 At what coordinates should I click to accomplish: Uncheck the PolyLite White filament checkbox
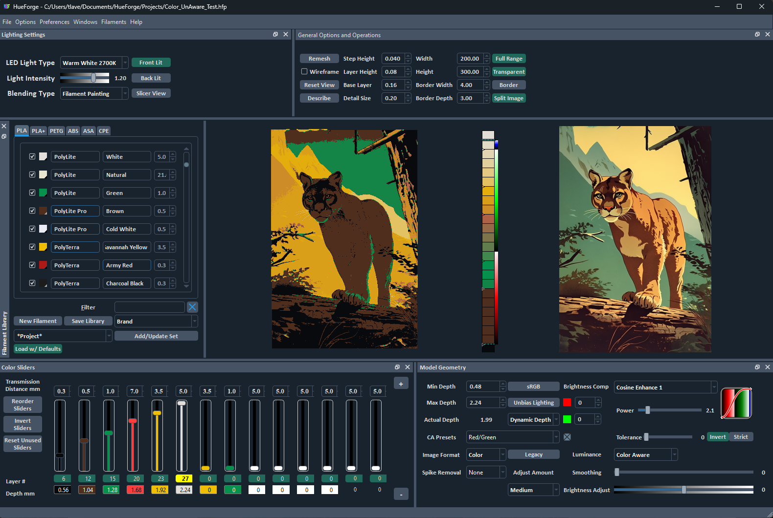(x=32, y=156)
